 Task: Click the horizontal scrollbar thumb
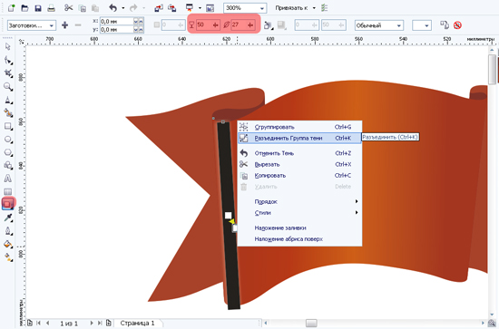(311, 324)
